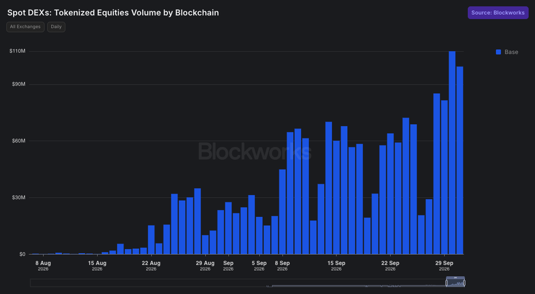Click the 8 Aug x-axis label
This screenshot has width=535, height=294.
[x=43, y=265]
